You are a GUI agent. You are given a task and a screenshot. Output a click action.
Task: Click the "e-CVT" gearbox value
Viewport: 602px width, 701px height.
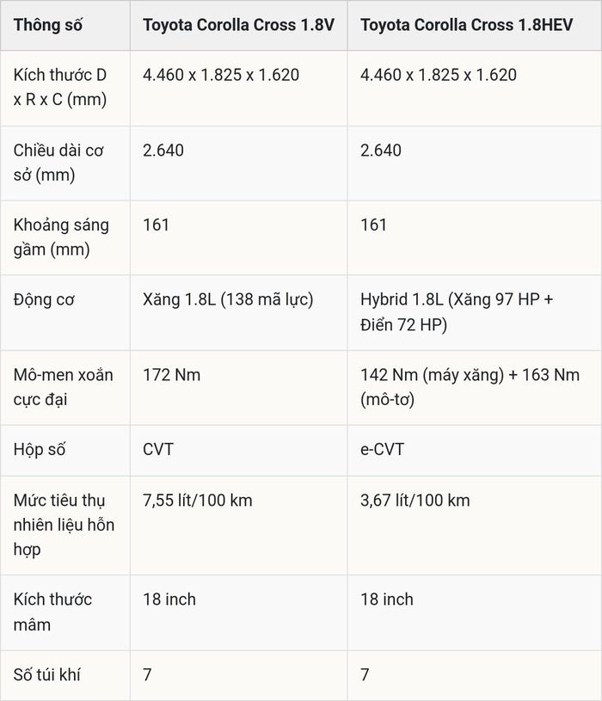[x=382, y=449]
